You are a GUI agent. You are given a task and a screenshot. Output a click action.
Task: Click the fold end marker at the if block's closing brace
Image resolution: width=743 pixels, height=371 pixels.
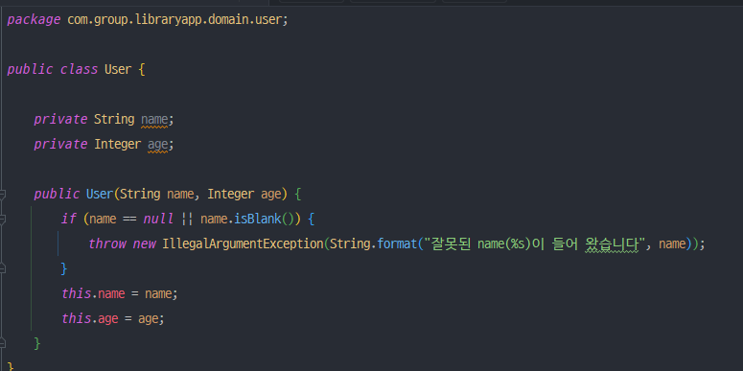pos(2,268)
